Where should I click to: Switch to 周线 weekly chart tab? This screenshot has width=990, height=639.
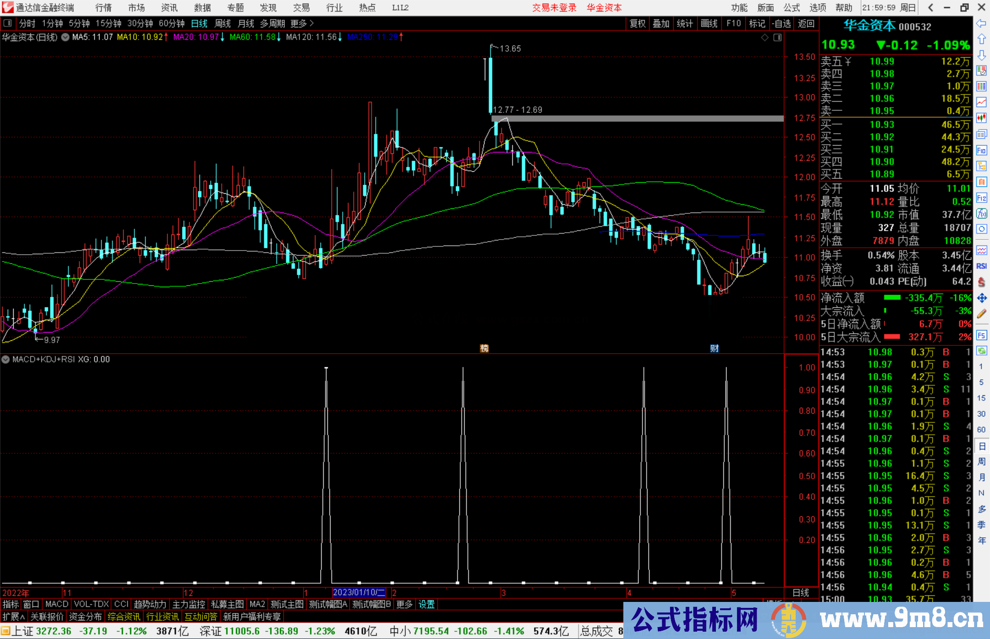(x=223, y=23)
